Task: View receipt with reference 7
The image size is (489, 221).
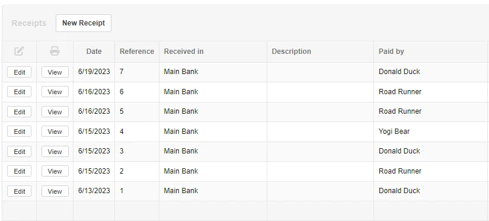Action: [55, 72]
